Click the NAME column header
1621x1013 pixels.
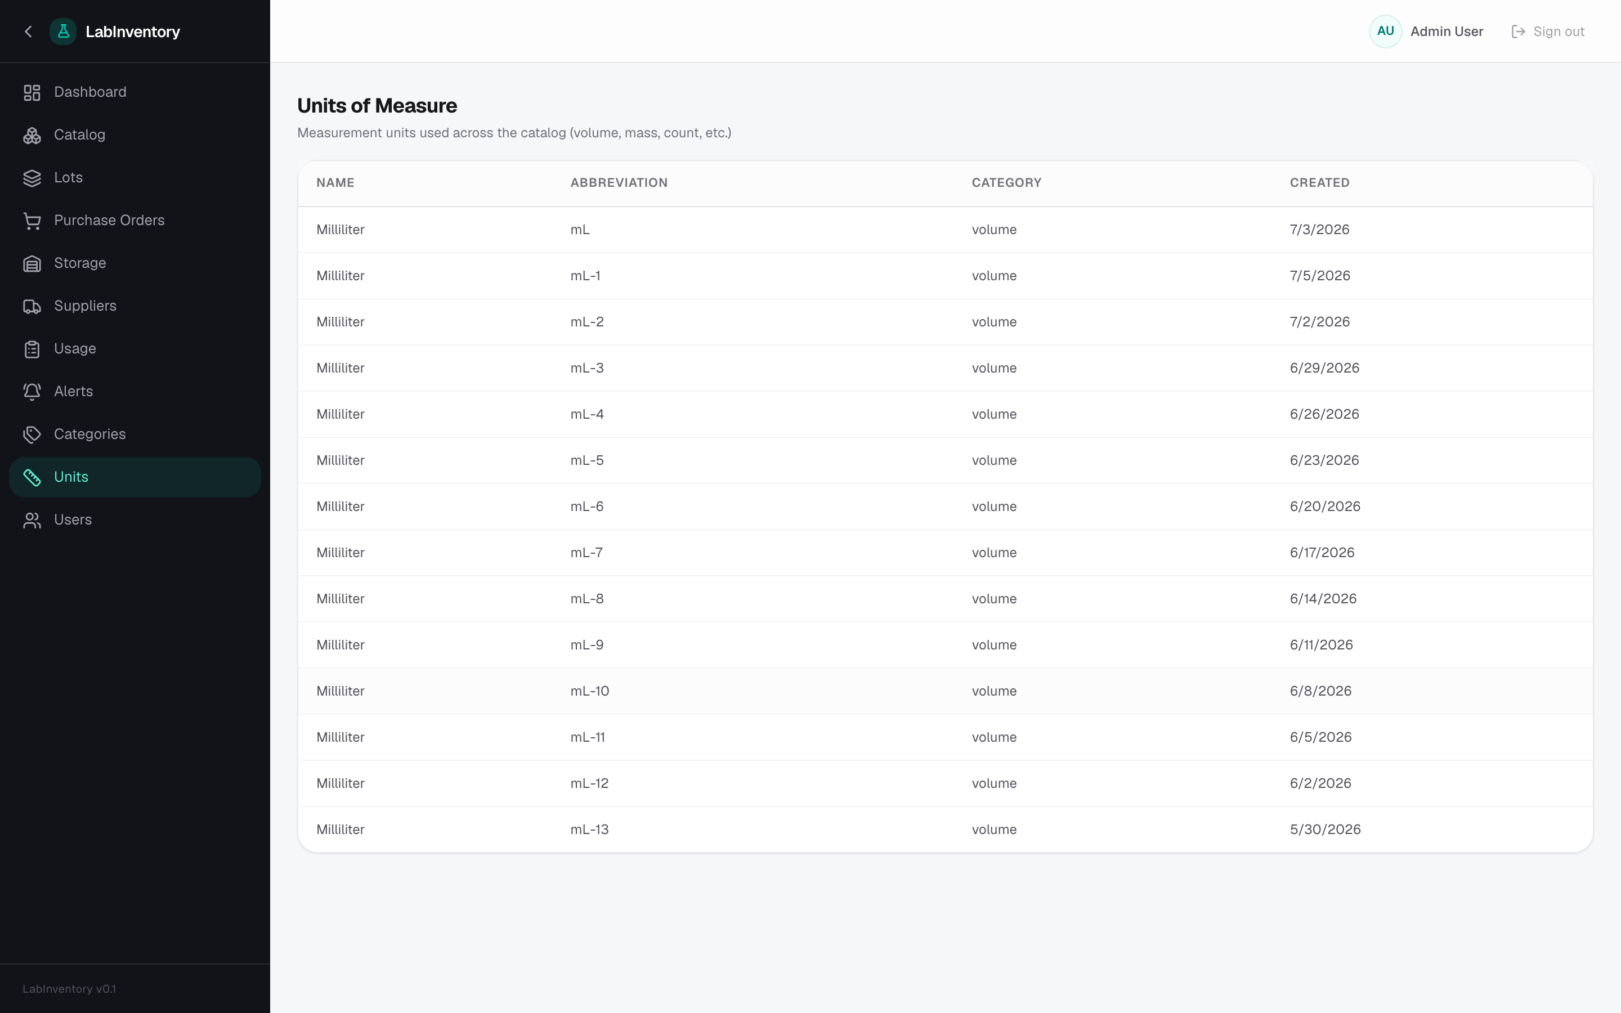(x=335, y=183)
